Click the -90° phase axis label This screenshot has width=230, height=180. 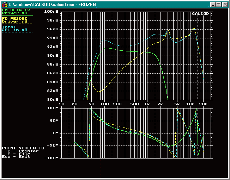[x=53, y=145]
